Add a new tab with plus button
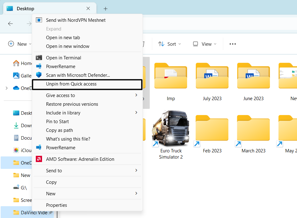Image resolution: width=297 pixels, height=218 pixels. [x=106, y=9]
